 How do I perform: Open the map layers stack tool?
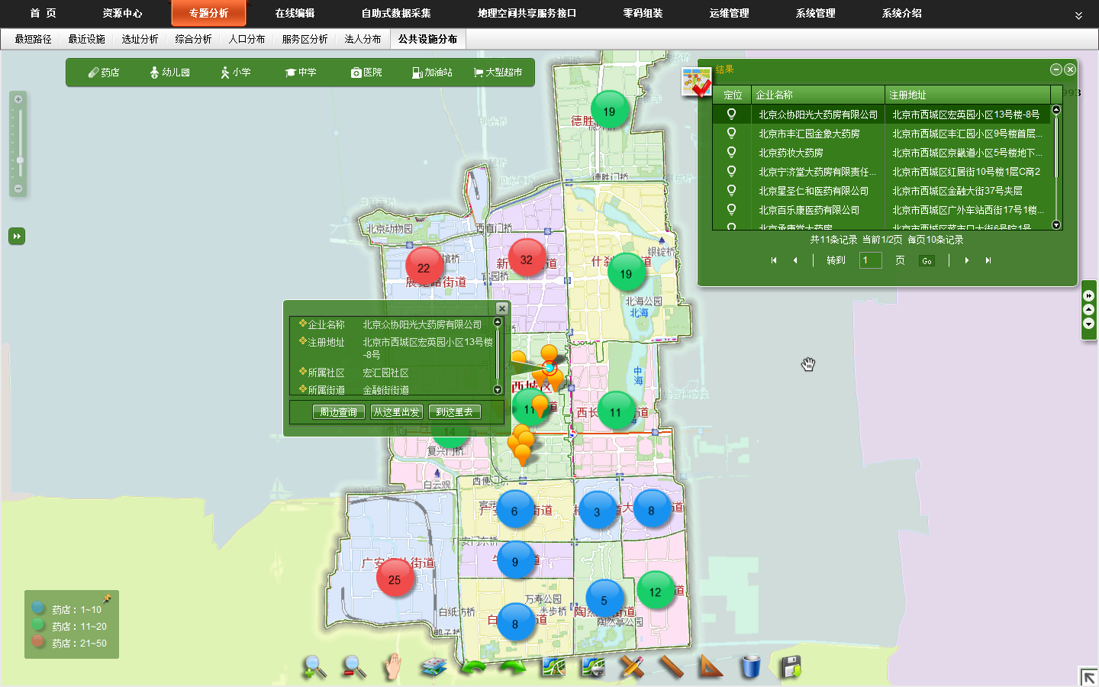tap(433, 666)
